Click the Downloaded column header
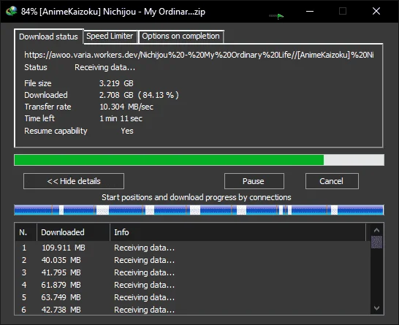 point(73,232)
